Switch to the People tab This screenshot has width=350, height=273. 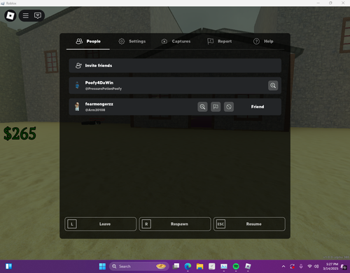pos(88,41)
